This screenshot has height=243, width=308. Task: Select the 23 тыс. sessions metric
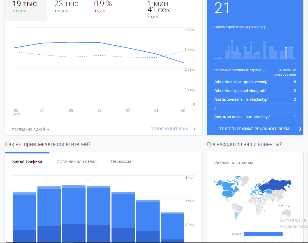[x=67, y=7]
